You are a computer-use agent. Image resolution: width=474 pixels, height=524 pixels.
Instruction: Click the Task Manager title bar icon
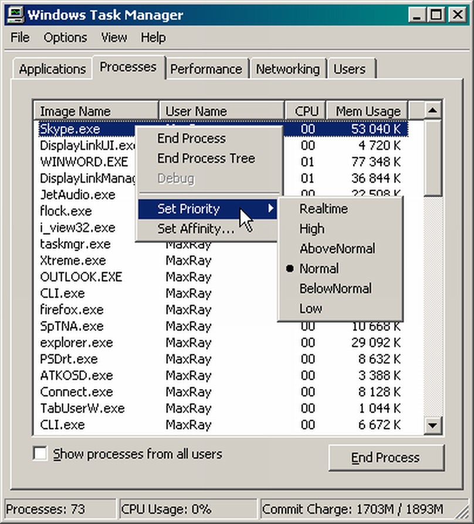[x=16, y=15]
